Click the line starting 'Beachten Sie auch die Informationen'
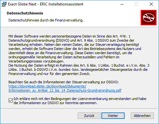The width and height of the screenshot is (159, 124). pos(64,82)
